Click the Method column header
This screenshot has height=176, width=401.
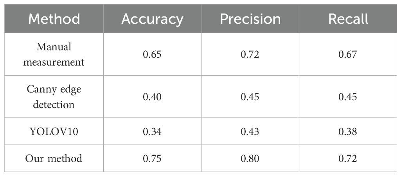tap(54, 19)
